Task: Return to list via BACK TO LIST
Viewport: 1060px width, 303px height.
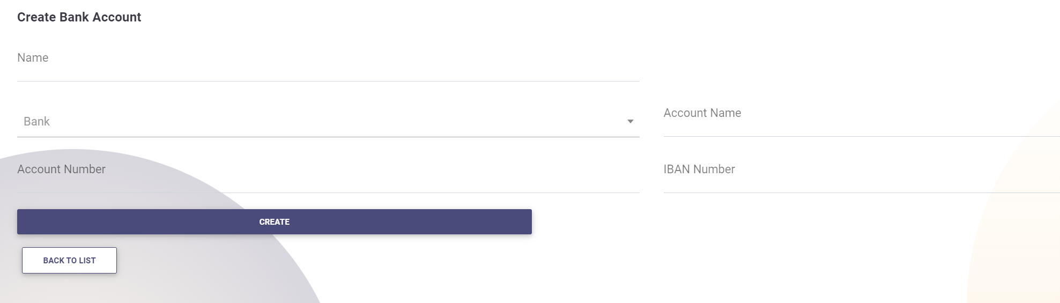Action: pyautogui.click(x=69, y=261)
